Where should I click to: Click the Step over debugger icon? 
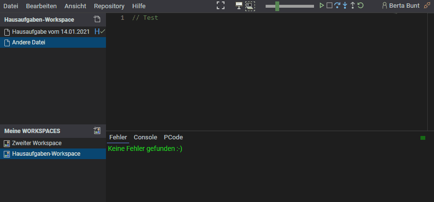(337, 6)
